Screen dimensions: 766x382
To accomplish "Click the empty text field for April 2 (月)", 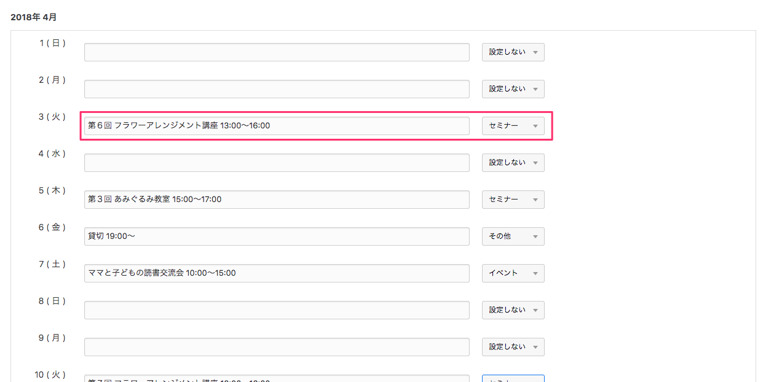I will [277, 89].
